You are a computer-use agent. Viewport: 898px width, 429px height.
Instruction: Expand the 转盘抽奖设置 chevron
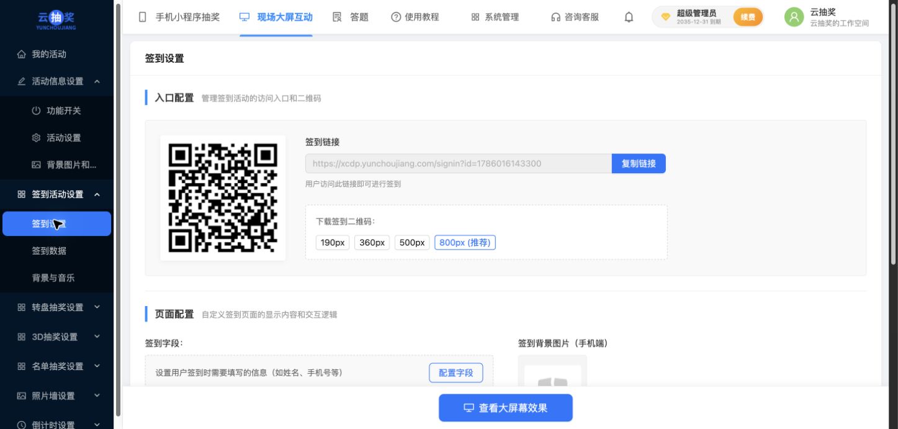(x=97, y=307)
